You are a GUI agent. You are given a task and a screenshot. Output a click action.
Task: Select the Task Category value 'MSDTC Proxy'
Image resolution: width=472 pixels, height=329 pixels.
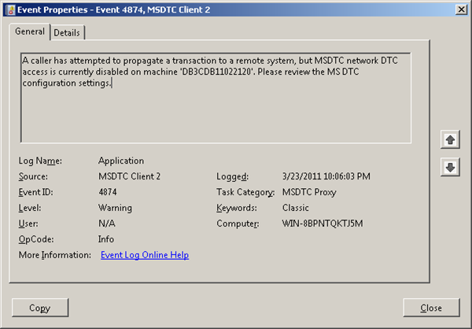[x=310, y=192]
